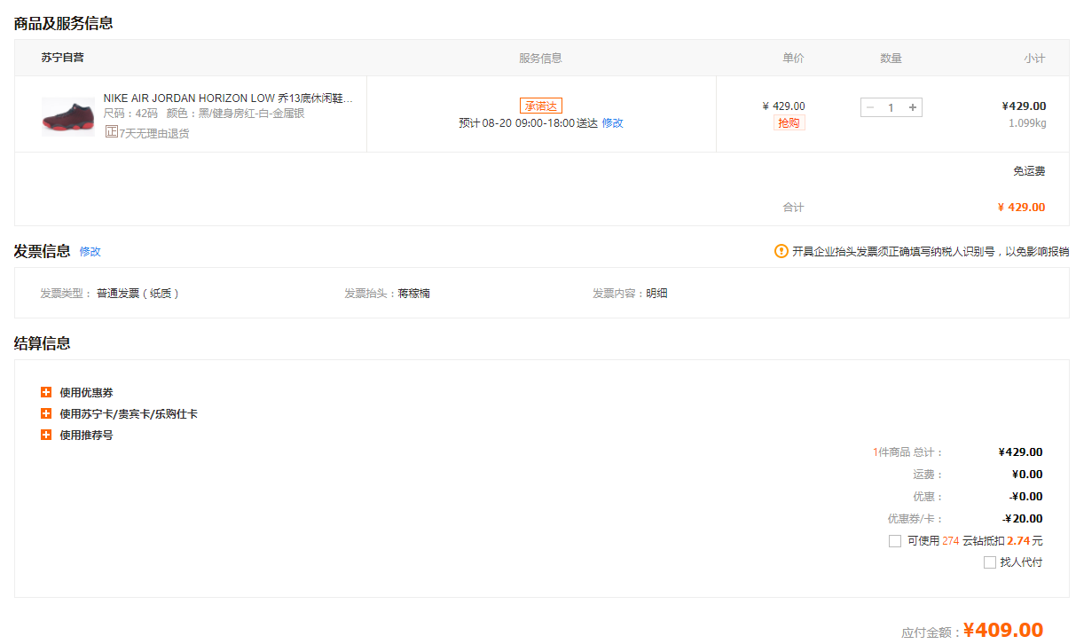This screenshot has height=644, width=1076.
Task: Click the 单价 column header
Action: point(793,59)
